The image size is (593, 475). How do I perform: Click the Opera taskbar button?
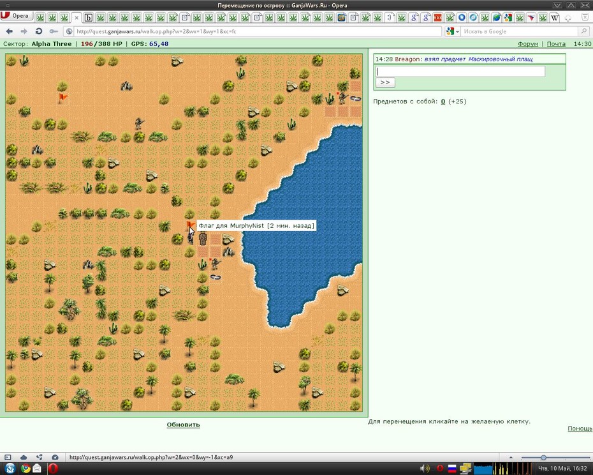click(x=53, y=469)
